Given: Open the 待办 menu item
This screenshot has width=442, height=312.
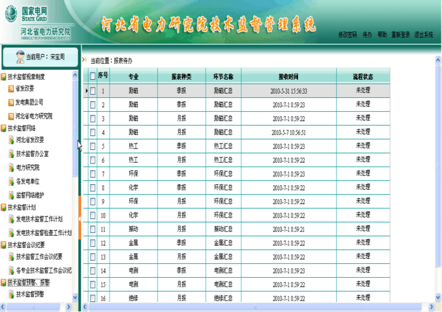Looking at the screenshot, I should (367, 35).
